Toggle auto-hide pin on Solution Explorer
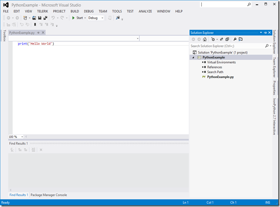The width and height of the screenshot is (280, 207). point(265,33)
